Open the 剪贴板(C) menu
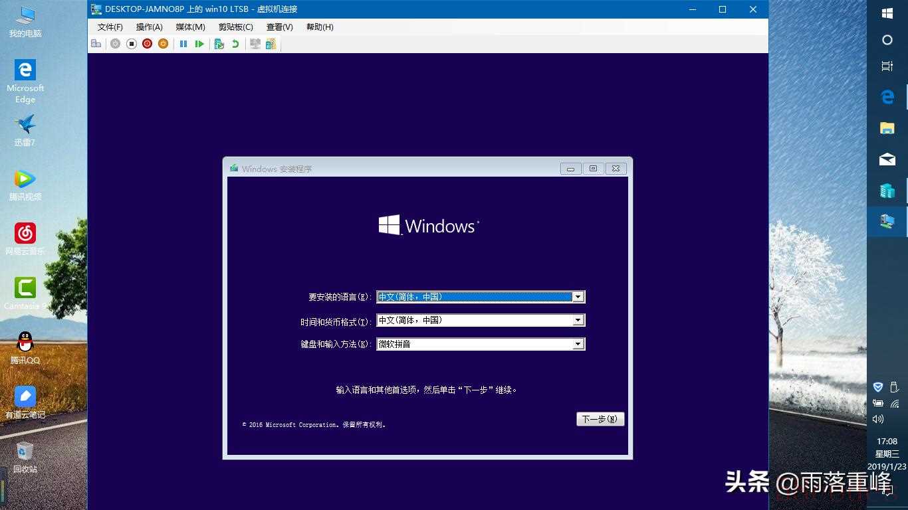908x510 pixels. (x=235, y=27)
